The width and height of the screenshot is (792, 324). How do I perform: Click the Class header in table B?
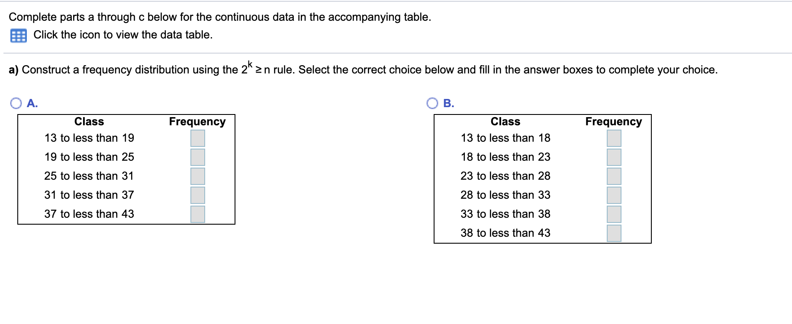[505, 121]
